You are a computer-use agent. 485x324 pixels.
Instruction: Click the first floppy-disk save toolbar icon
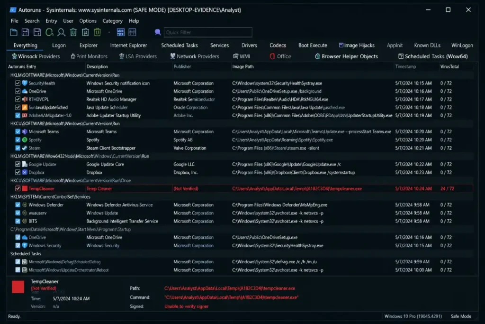(26, 32)
